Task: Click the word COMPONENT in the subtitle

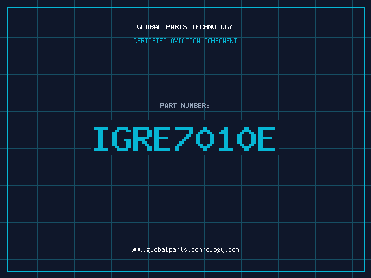Action: click(x=220, y=41)
